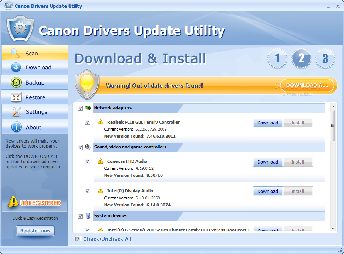Minimize the Canon Drivers Update Utility window
The image size is (344, 254).
[328, 7]
